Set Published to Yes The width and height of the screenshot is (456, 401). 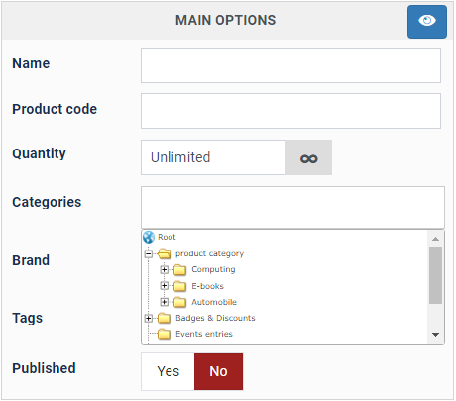pos(168,371)
